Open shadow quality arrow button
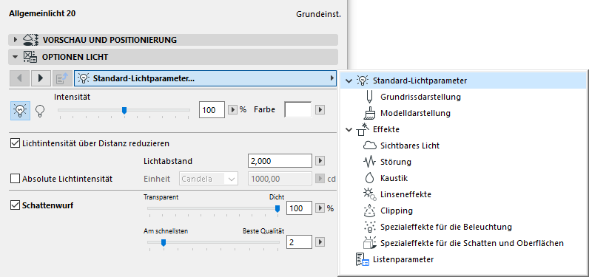589x277 pixels. (320, 242)
